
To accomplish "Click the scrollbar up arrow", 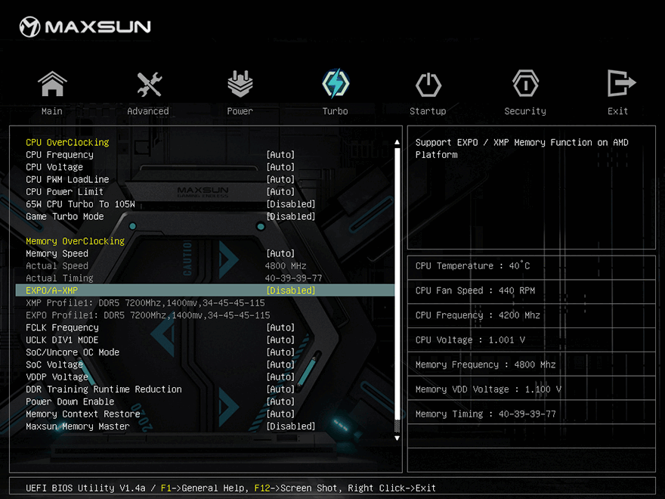I will point(397,142).
